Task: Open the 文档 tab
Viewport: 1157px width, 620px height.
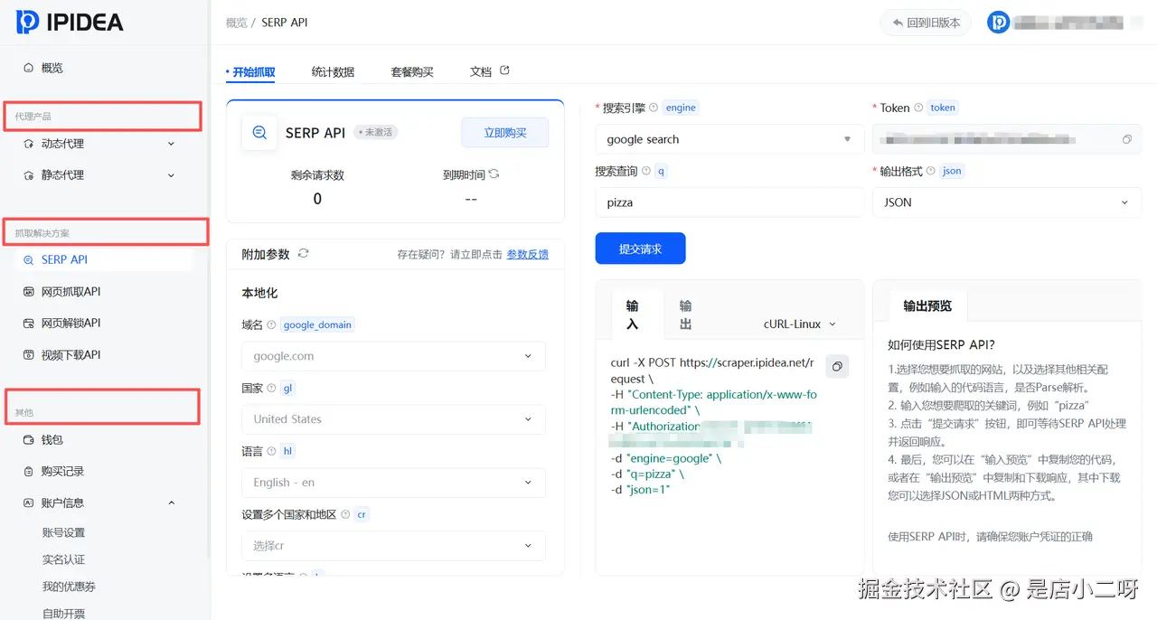Action: 481,71
